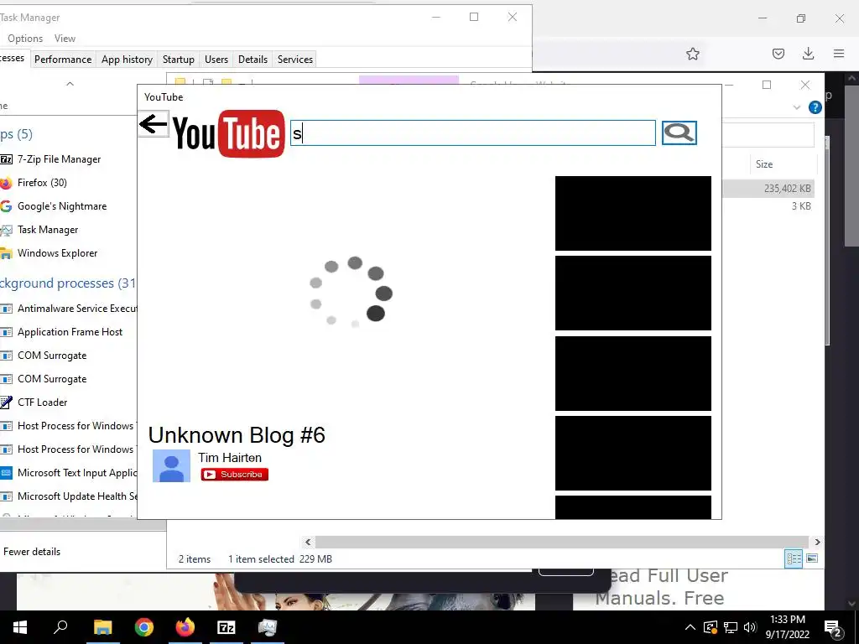Switch to Firefox on the taskbar

(x=185, y=627)
